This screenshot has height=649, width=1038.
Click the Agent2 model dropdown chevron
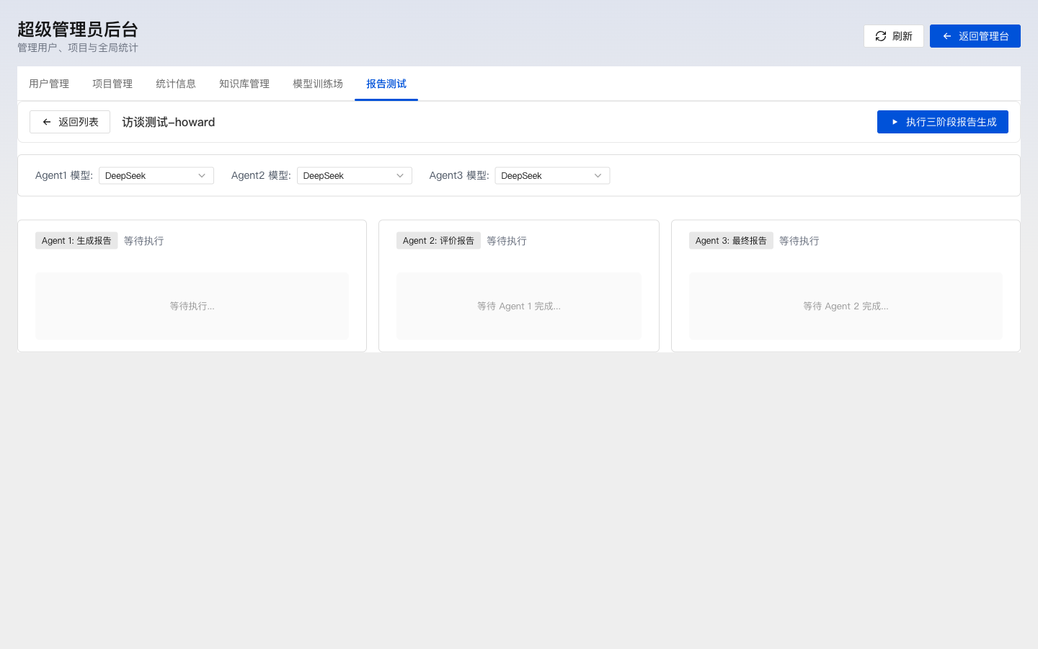[x=400, y=176]
